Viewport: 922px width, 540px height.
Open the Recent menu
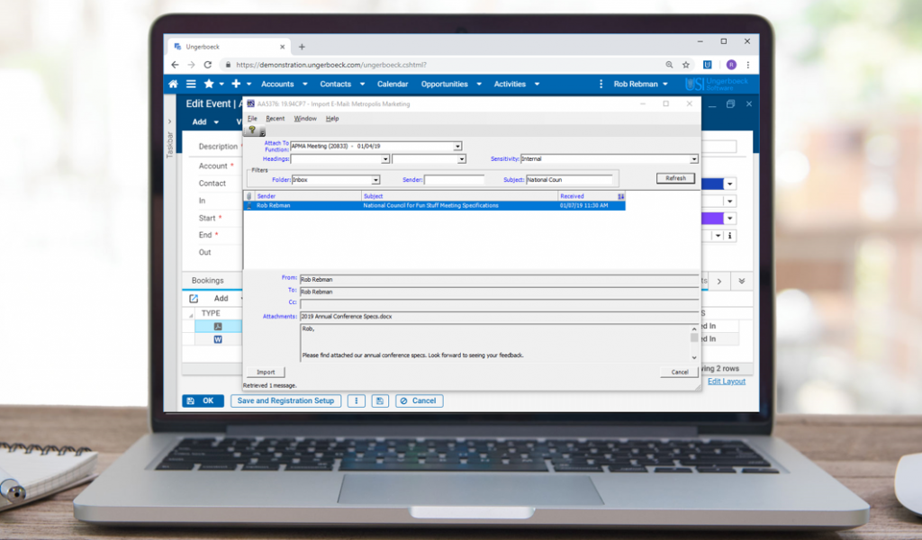pyautogui.click(x=275, y=118)
